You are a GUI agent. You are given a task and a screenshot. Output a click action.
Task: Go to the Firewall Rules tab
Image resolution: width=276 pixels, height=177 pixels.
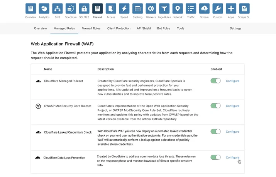point(91,28)
